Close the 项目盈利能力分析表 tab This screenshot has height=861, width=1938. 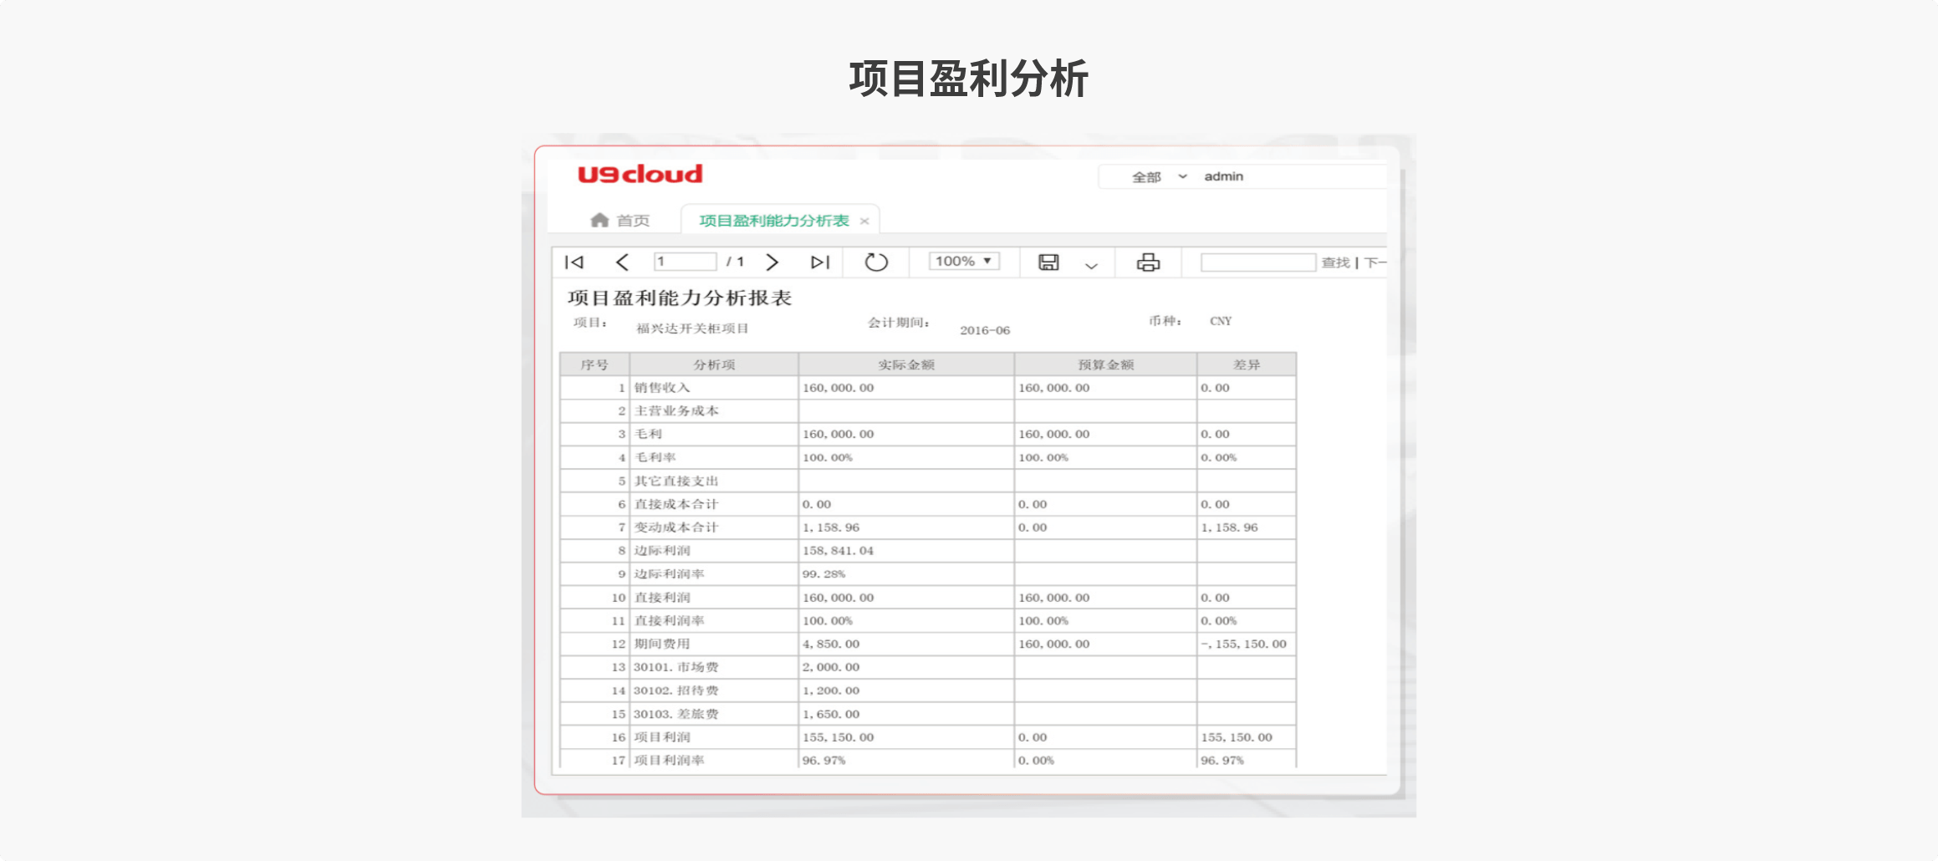pyautogui.click(x=864, y=222)
